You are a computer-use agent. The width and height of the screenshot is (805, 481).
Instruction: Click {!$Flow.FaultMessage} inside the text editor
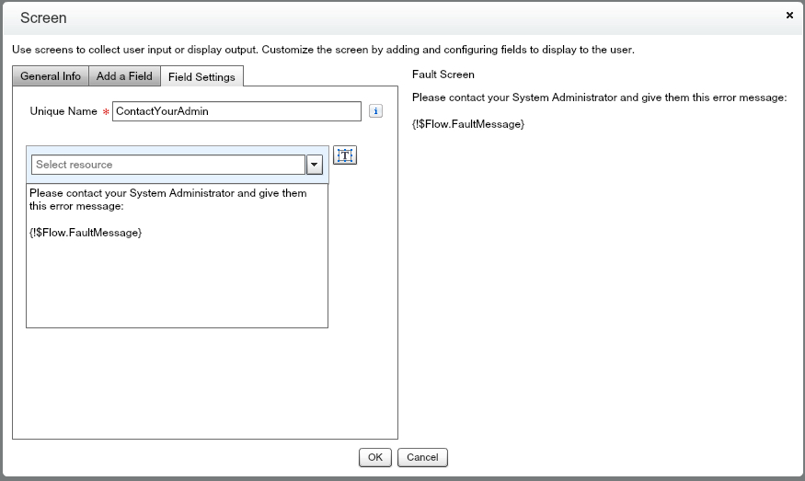click(86, 234)
